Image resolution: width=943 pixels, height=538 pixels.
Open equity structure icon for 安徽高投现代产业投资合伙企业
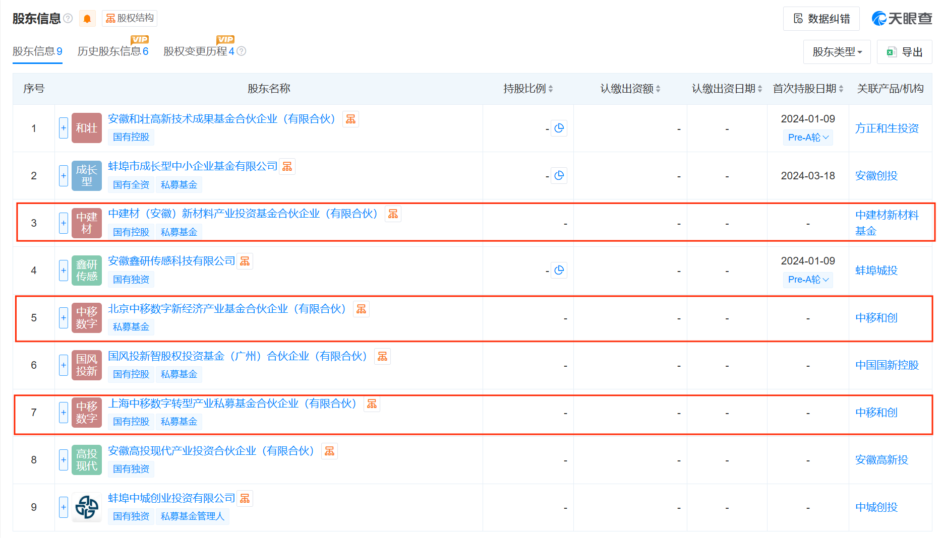tap(329, 451)
